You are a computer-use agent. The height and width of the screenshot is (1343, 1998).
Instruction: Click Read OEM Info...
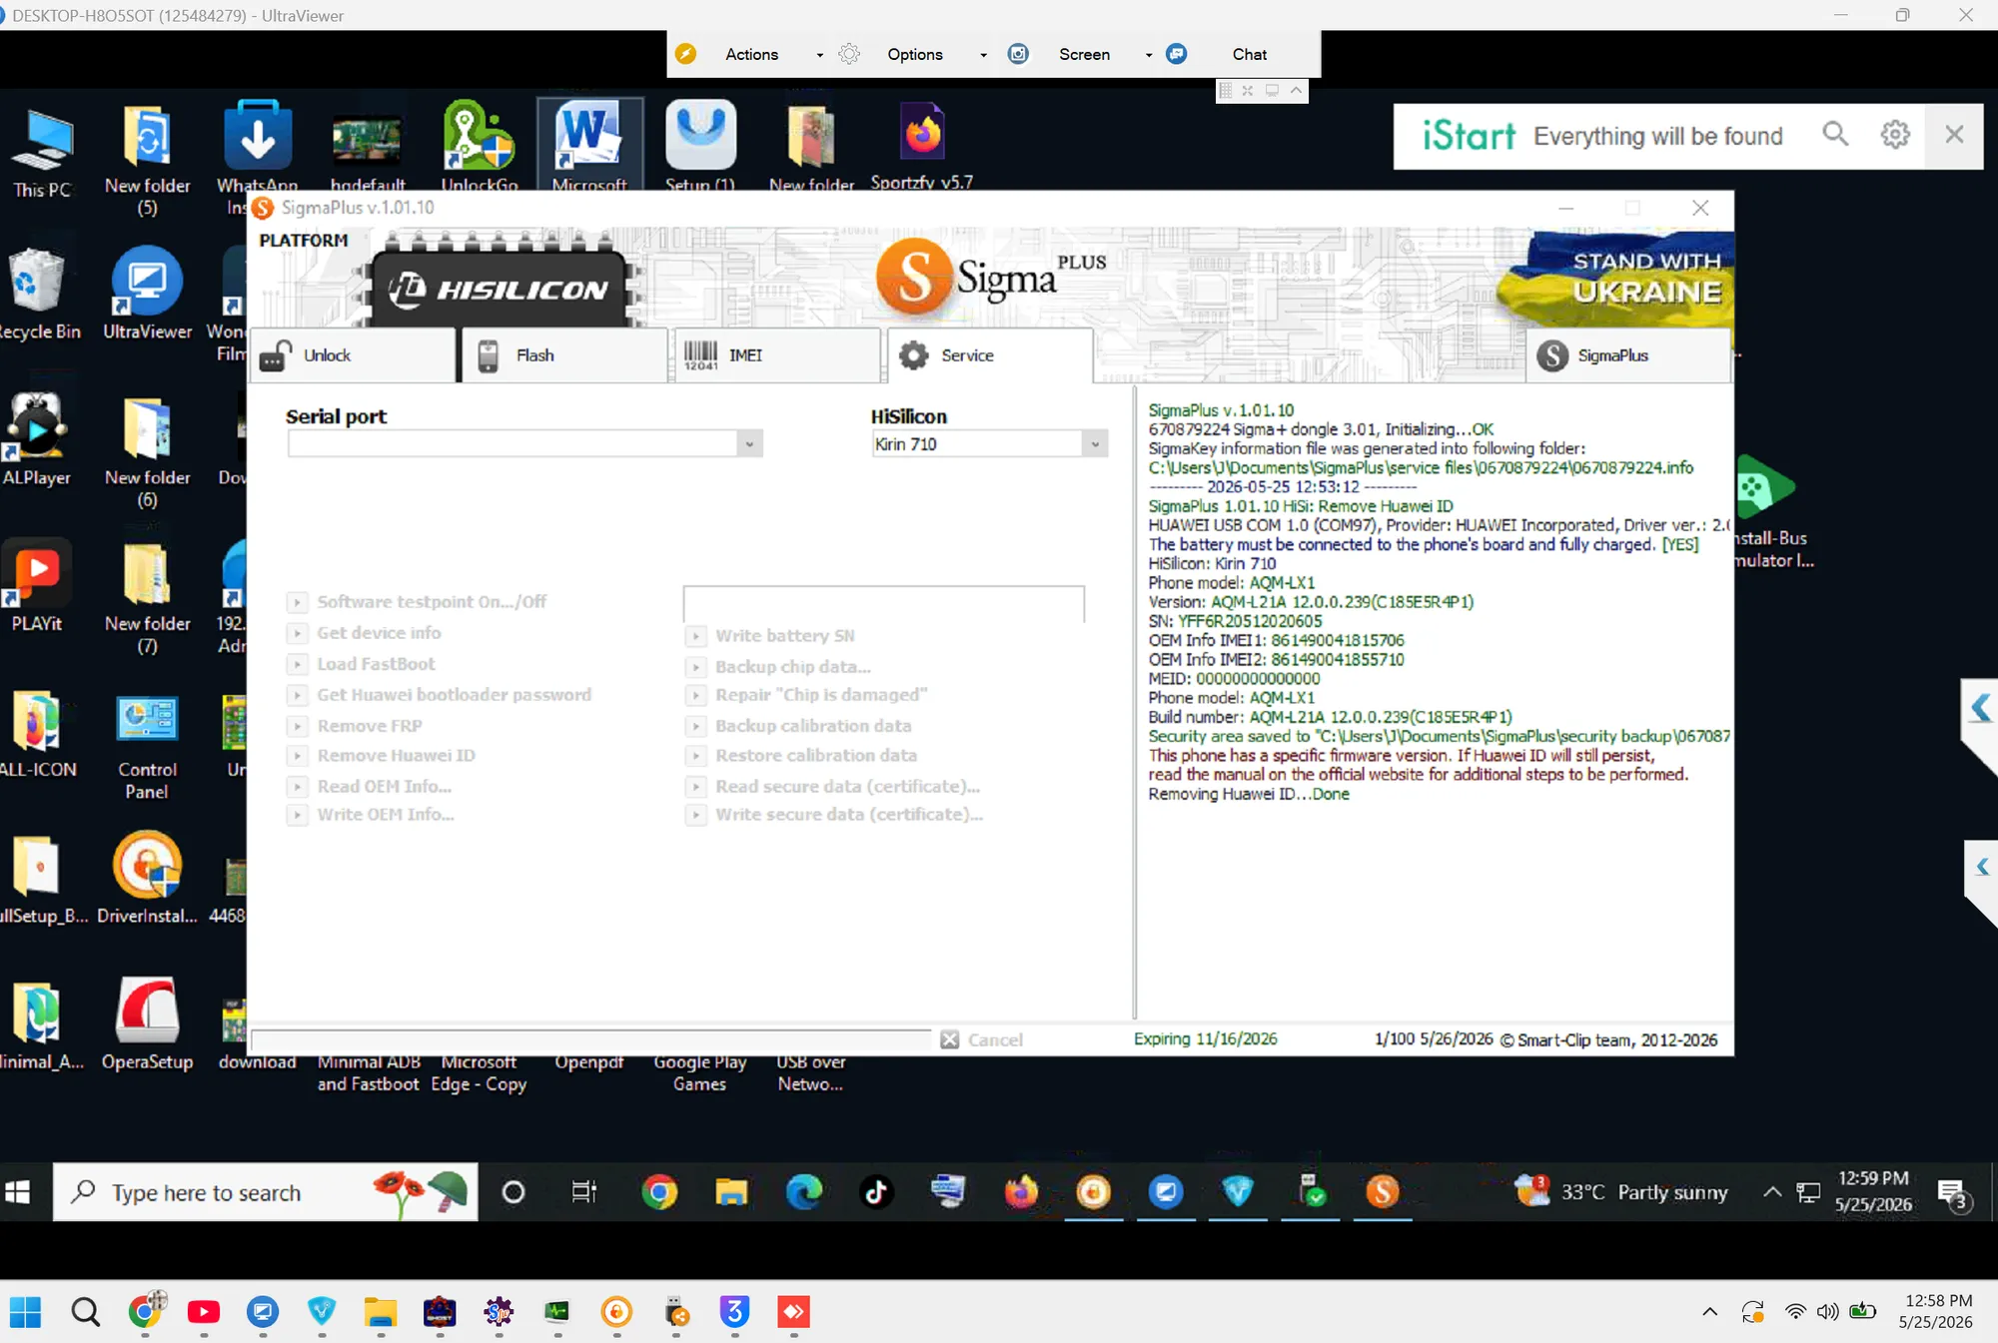pyautogui.click(x=372, y=787)
